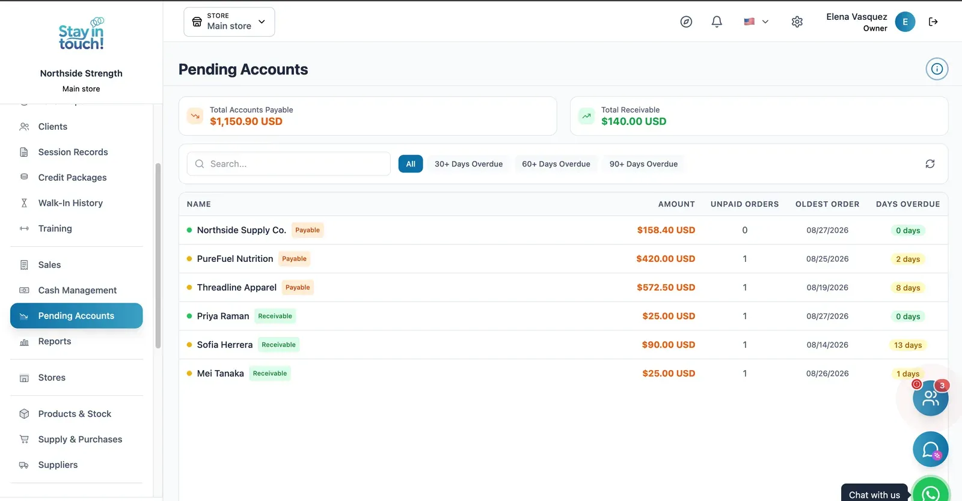Open Session Records page
This screenshot has width=962, height=501.
click(x=76, y=152)
